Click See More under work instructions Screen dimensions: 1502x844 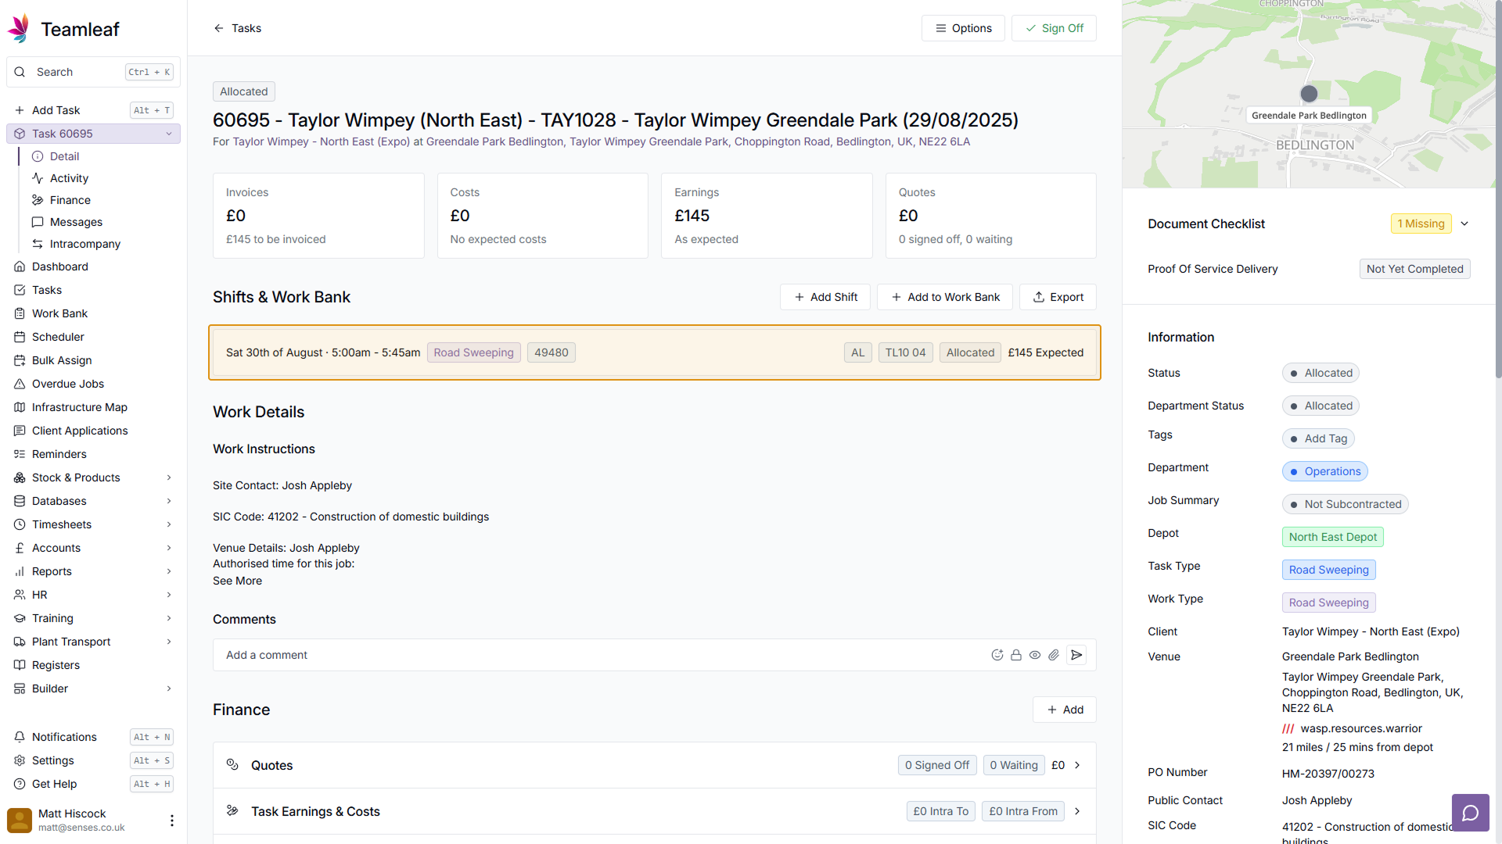237,581
